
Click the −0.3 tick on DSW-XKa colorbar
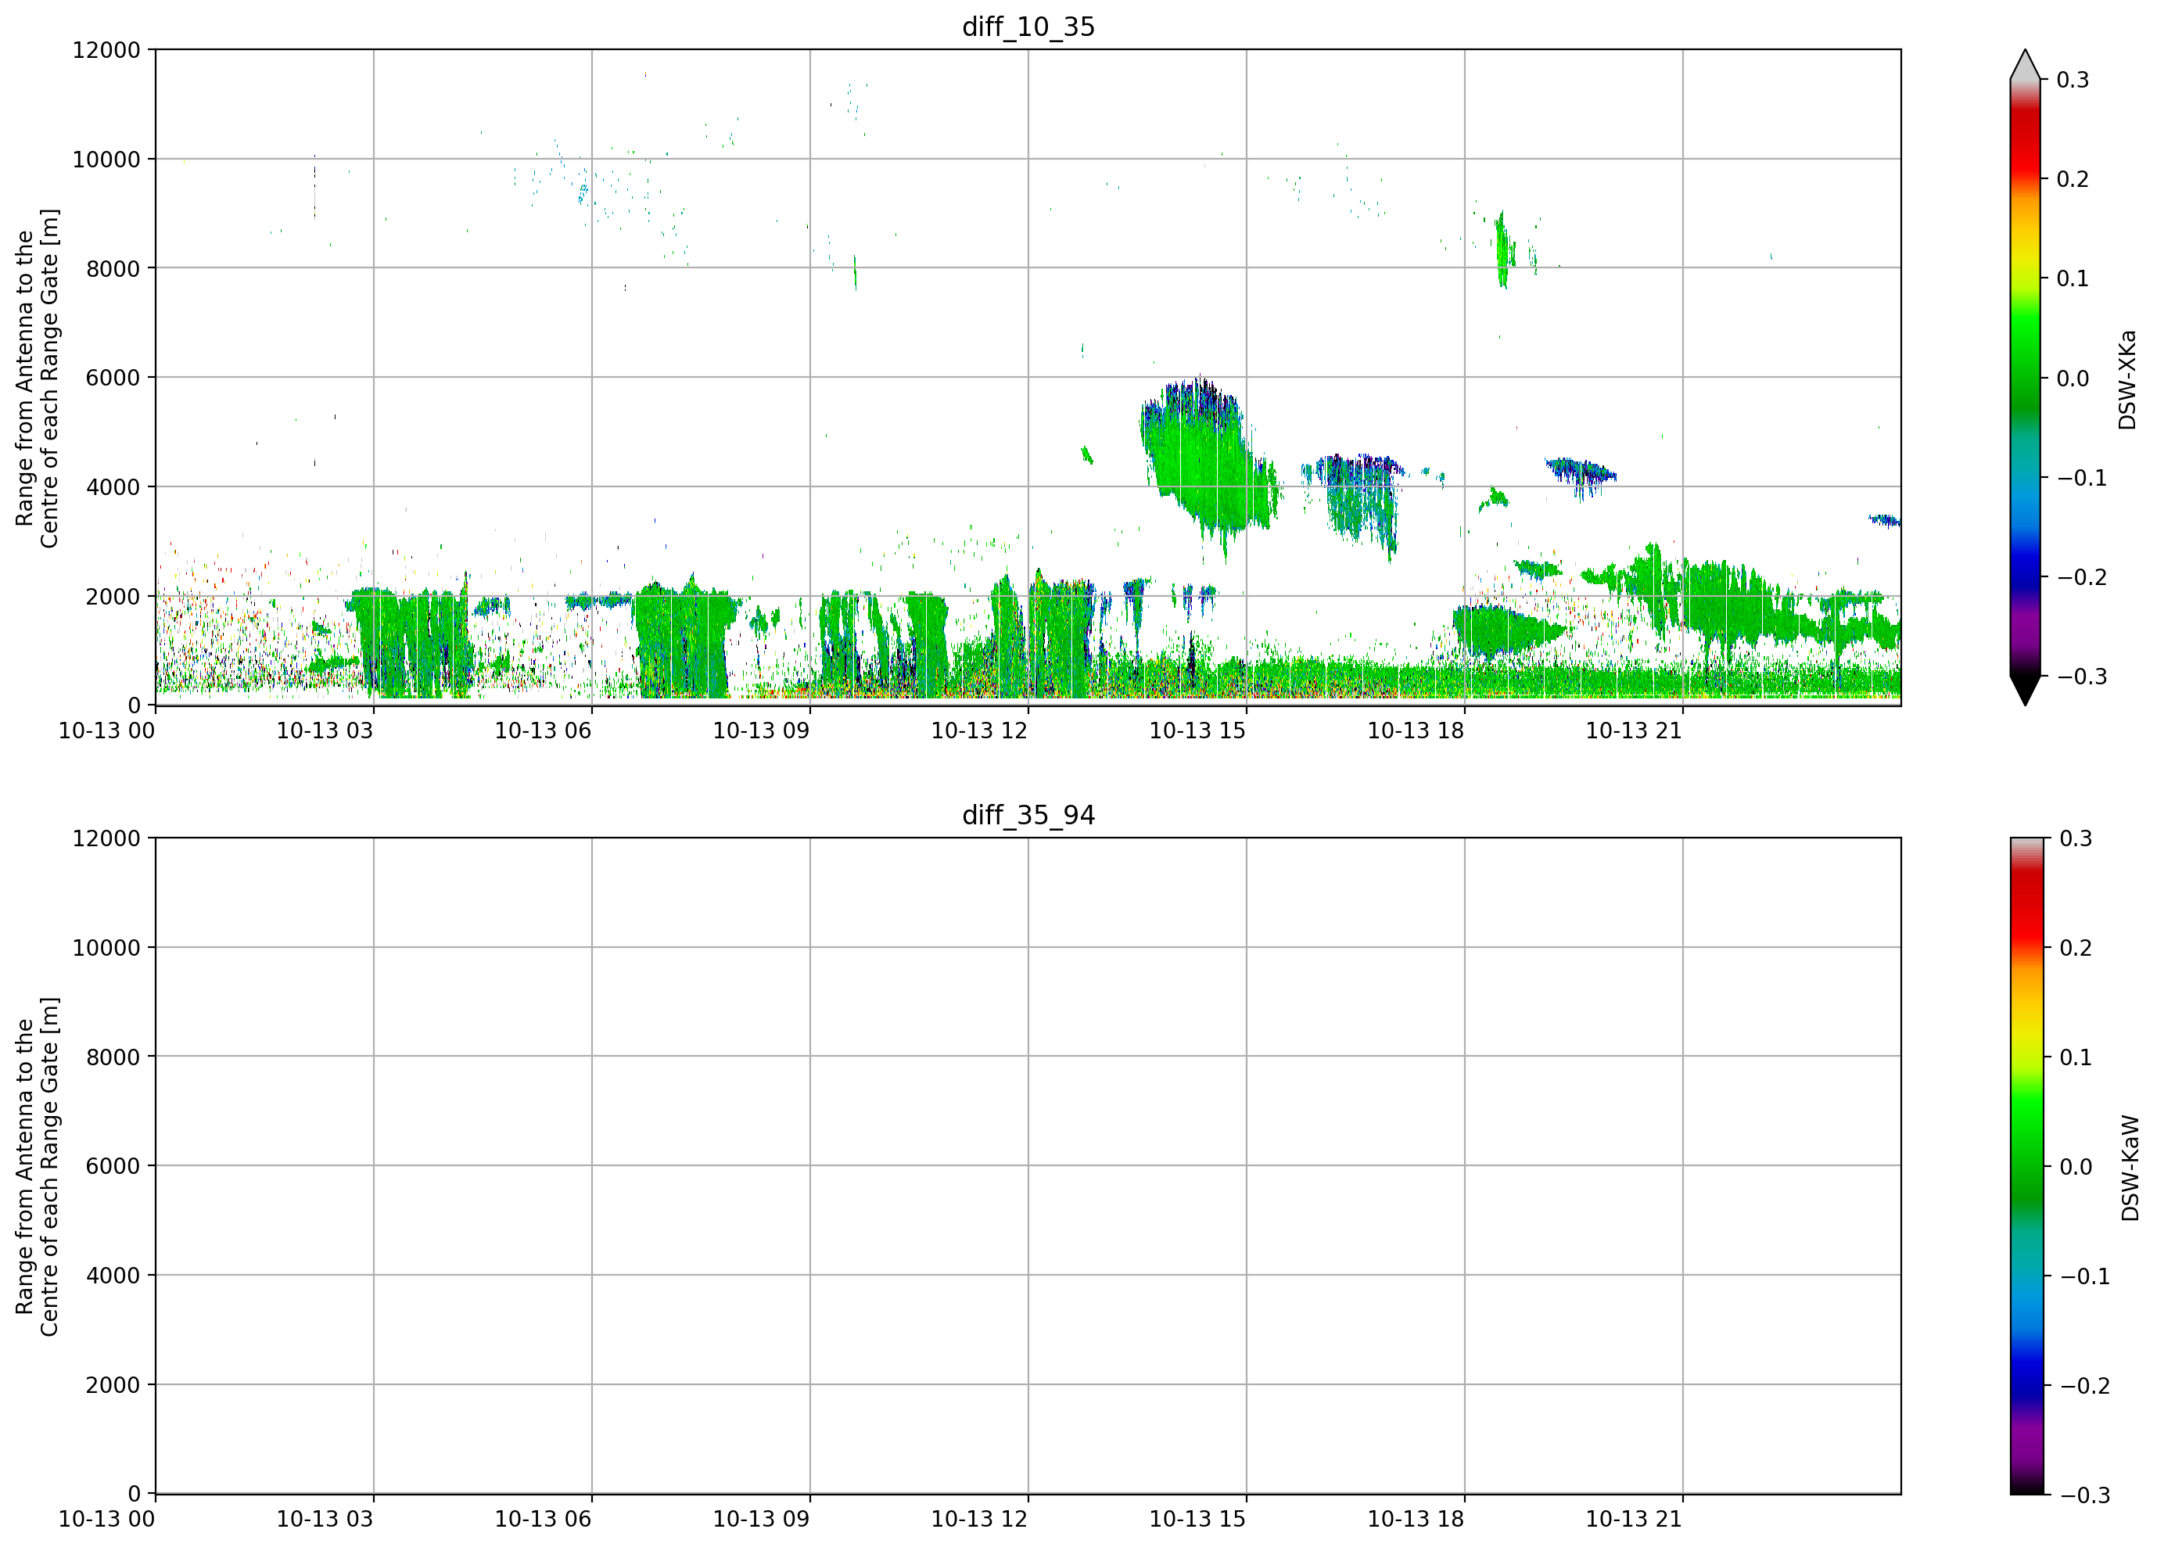[x=2082, y=676]
